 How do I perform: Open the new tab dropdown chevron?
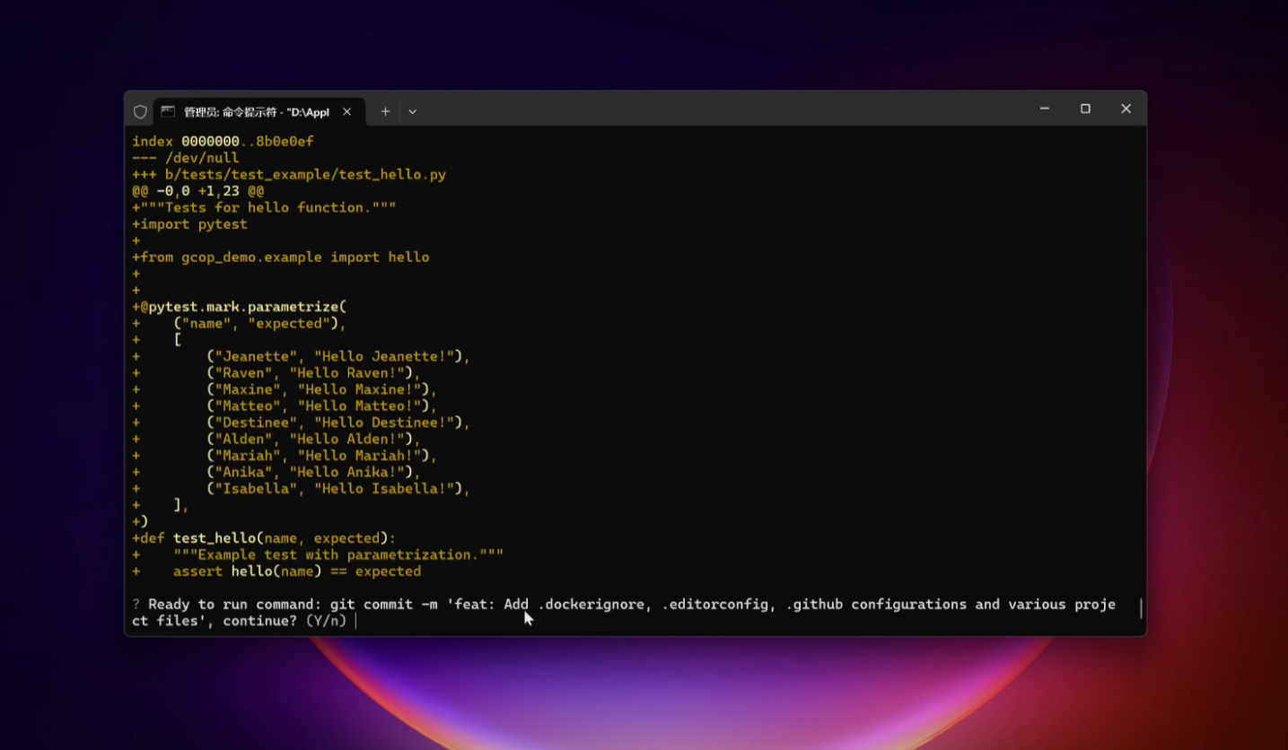coord(412,111)
